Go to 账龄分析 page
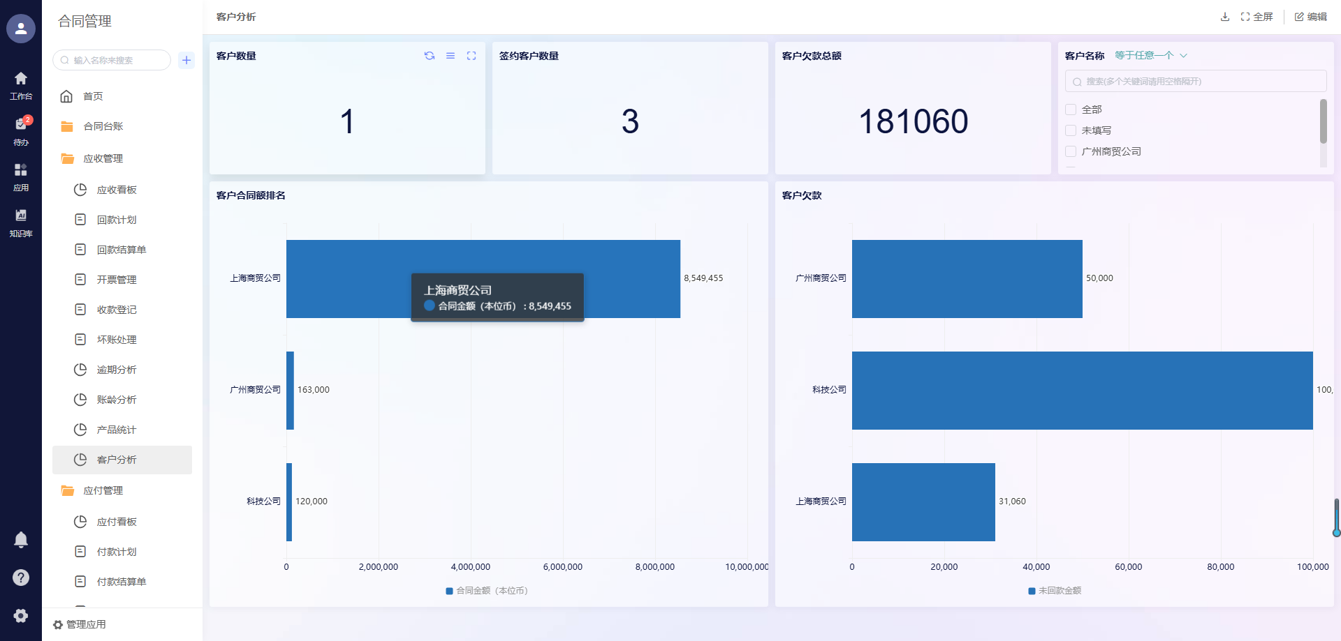The height and width of the screenshot is (641, 1341). pos(117,400)
